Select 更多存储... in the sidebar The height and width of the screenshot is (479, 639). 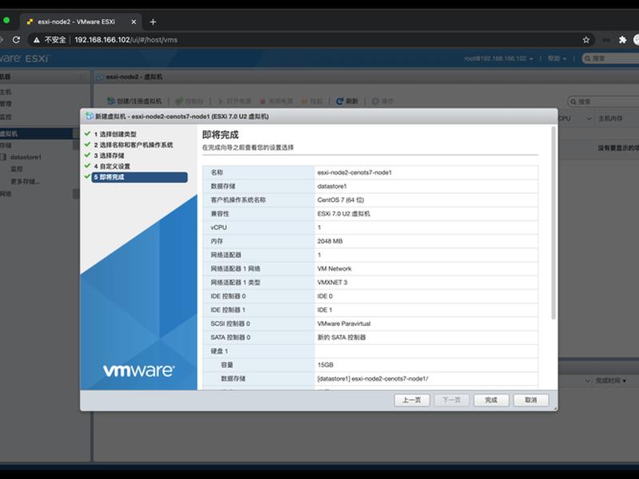[26, 182]
